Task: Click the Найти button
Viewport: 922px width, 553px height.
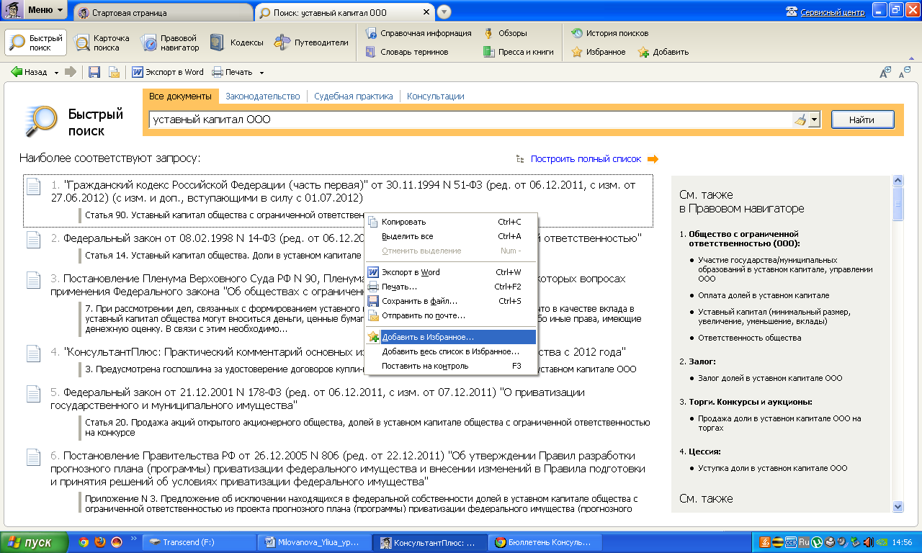Action: [862, 120]
